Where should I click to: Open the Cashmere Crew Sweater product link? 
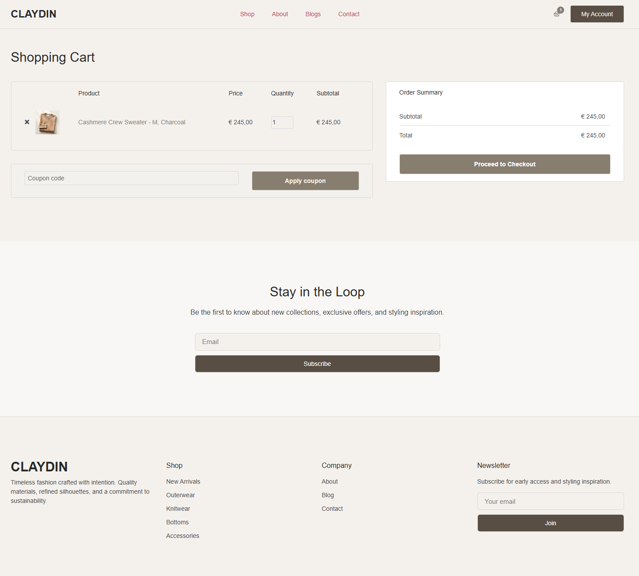point(132,122)
